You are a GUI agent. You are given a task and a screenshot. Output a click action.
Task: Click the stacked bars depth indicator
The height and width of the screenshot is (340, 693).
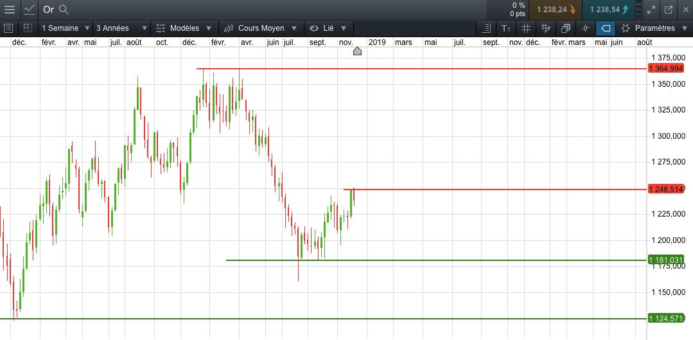pos(638,9)
